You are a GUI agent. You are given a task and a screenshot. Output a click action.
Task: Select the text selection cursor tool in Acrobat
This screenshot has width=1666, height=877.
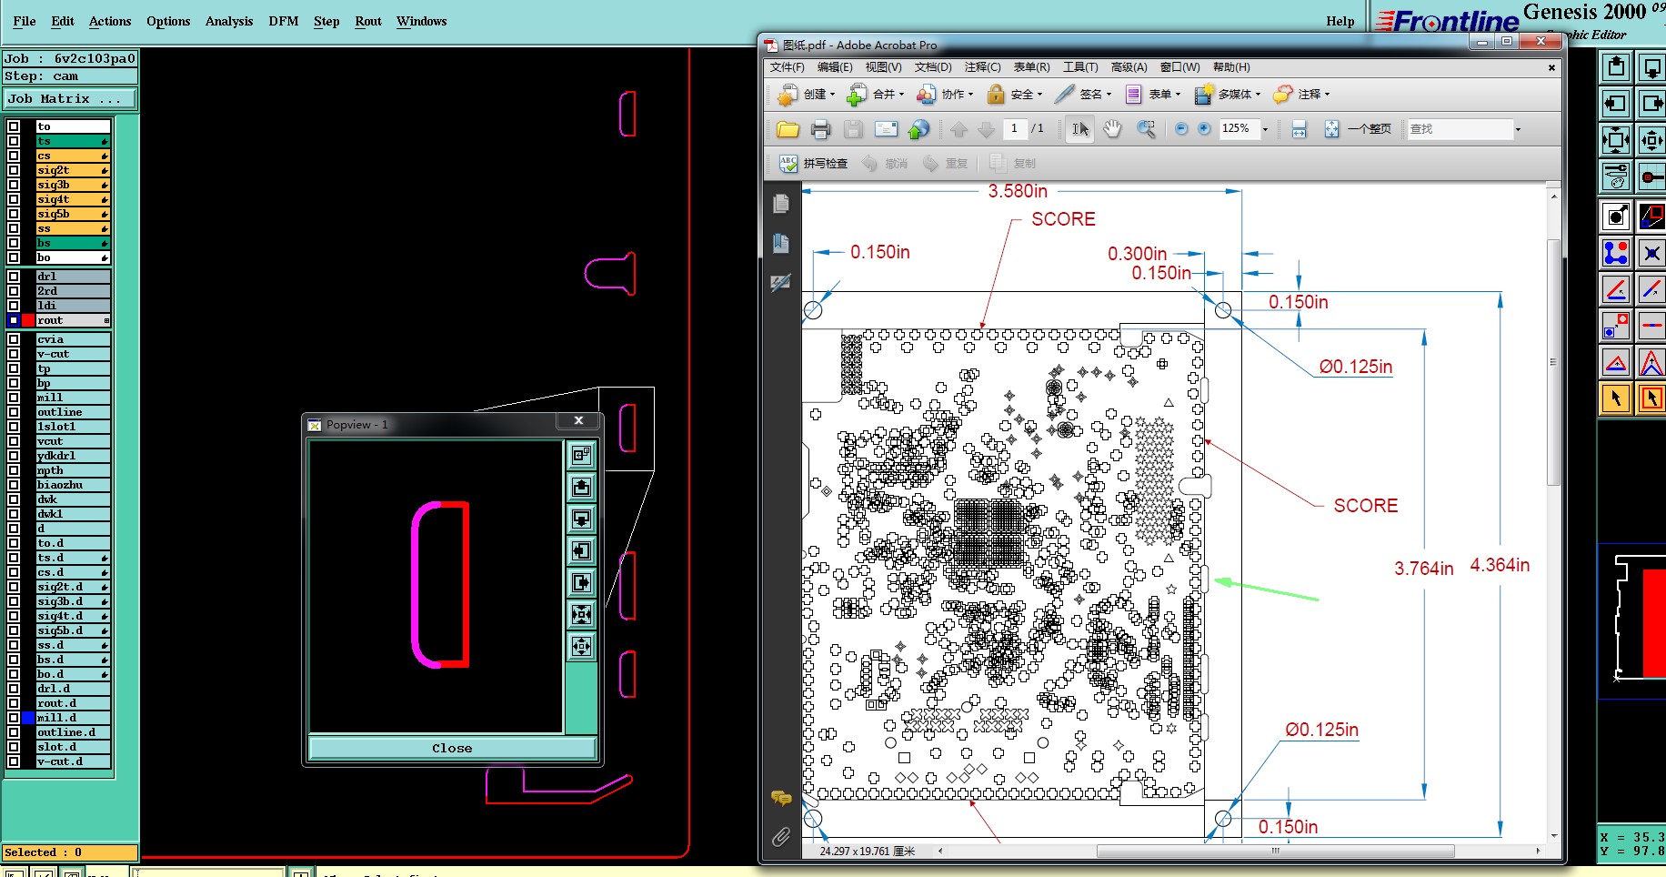[1080, 129]
